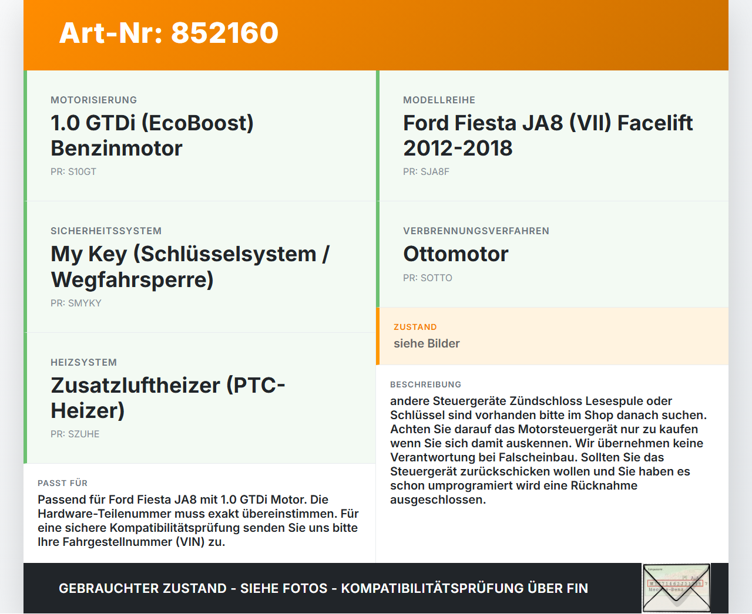
Task: Click the PR: S10GT code
Action: (x=73, y=172)
